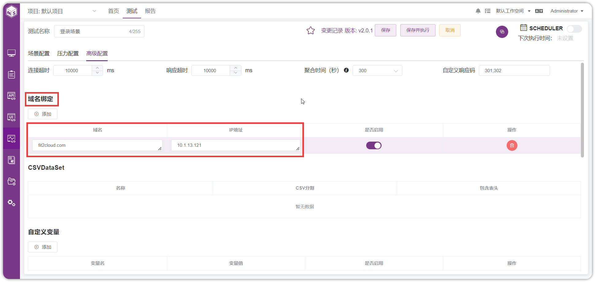Expand the aggregation time 300 dropdown
Viewport: 595px width, 282px height.
pos(377,70)
